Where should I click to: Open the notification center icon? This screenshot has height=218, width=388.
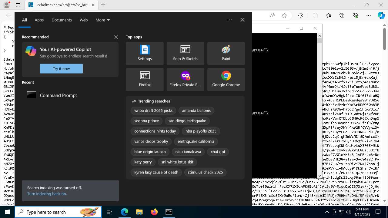click(378, 212)
